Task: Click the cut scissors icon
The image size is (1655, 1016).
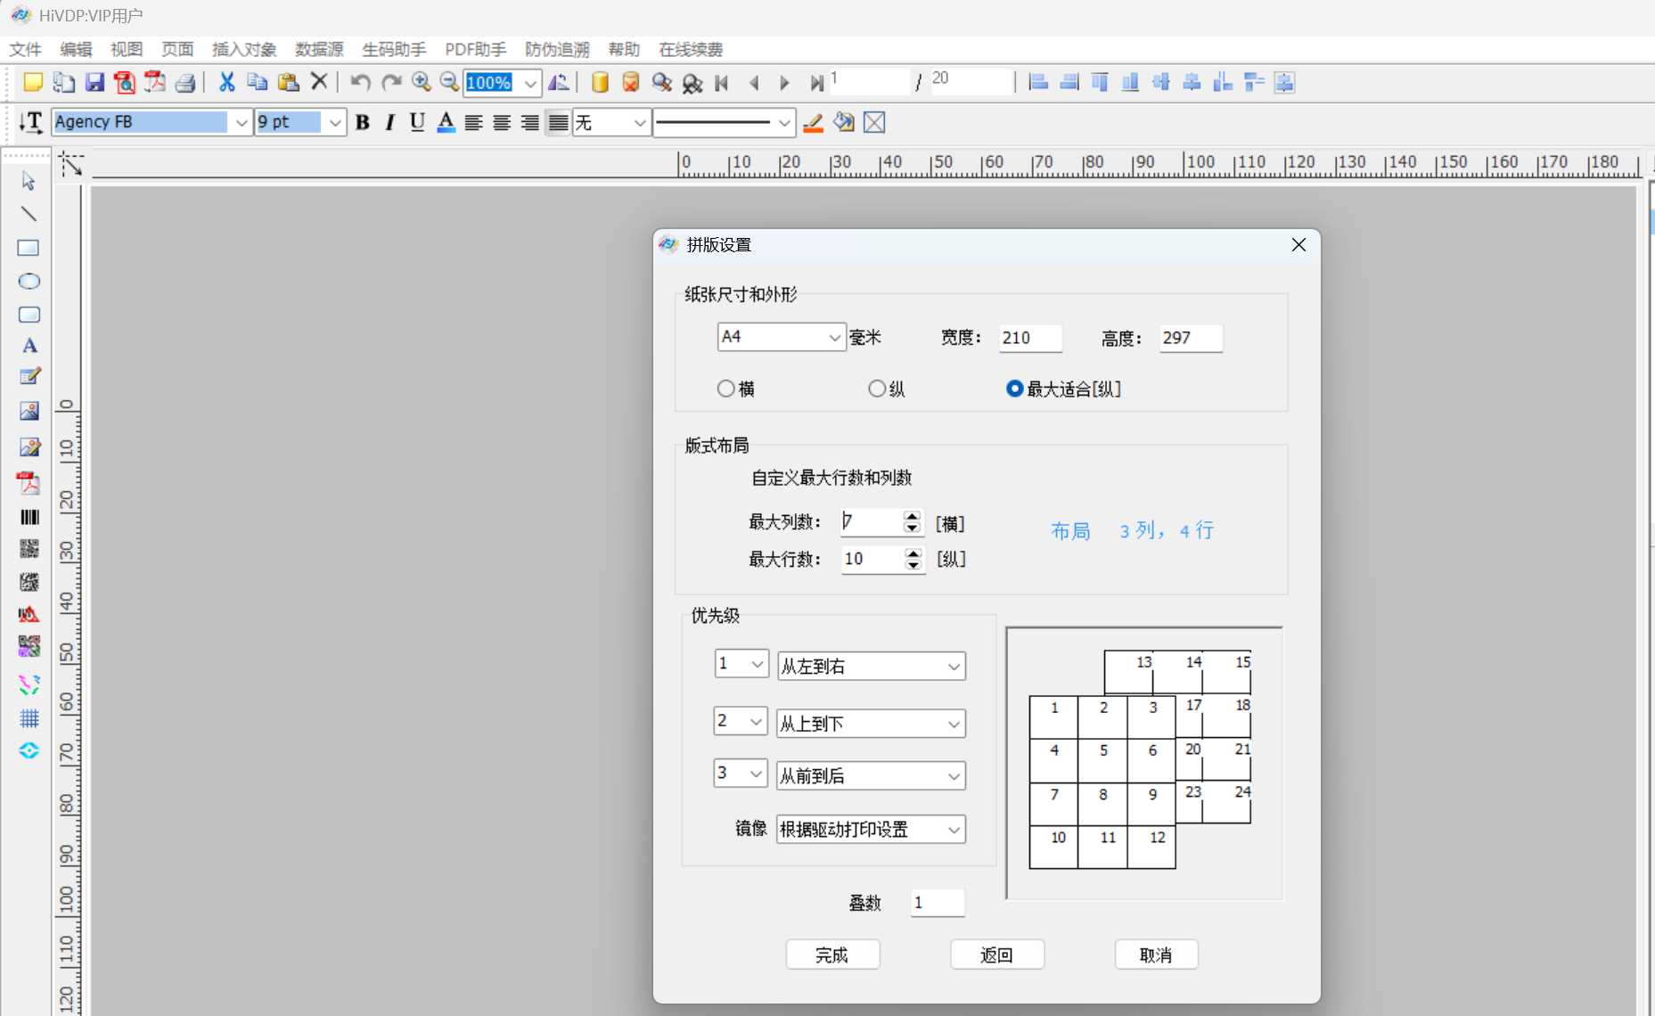Action: pos(226,83)
